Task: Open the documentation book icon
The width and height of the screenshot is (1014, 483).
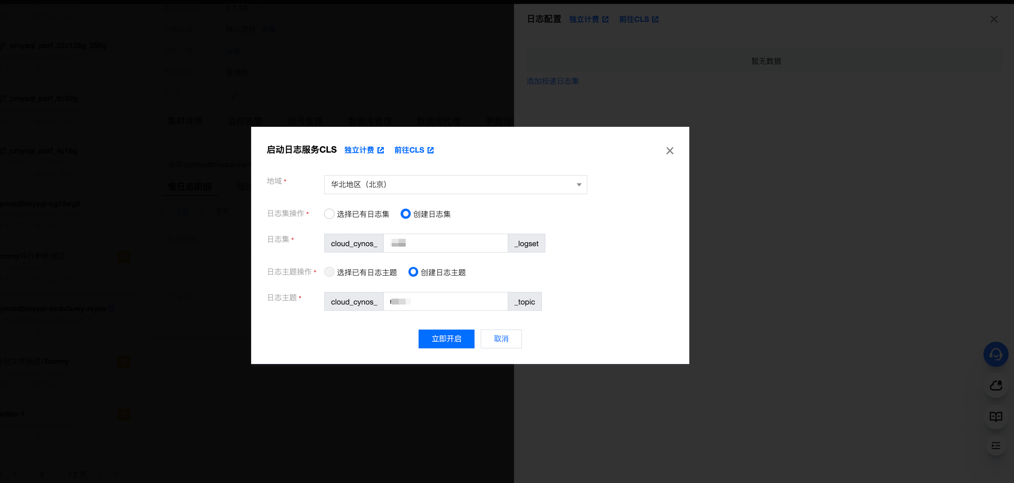Action: [x=996, y=416]
